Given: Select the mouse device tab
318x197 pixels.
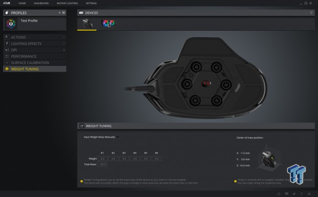Looking at the screenshot, I should 87,24.
